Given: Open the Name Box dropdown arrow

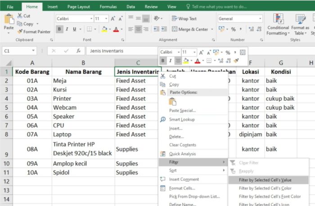Looking at the screenshot, I should click(33, 51).
